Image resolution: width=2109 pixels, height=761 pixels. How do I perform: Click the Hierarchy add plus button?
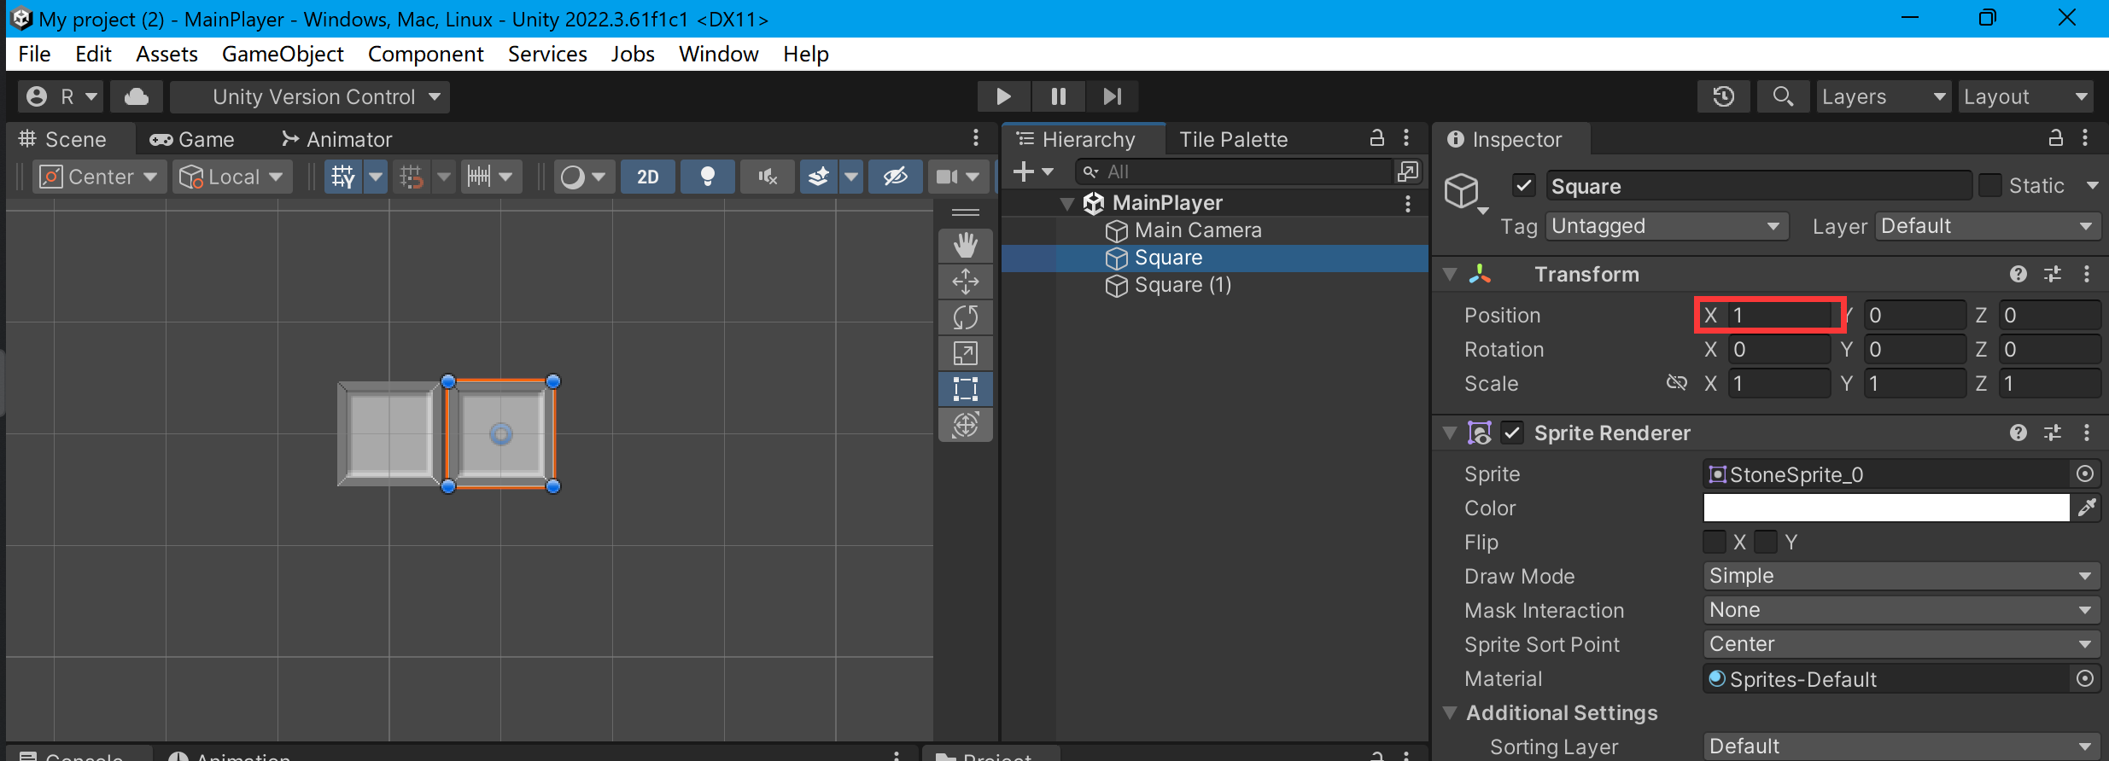coord(1024,172)
